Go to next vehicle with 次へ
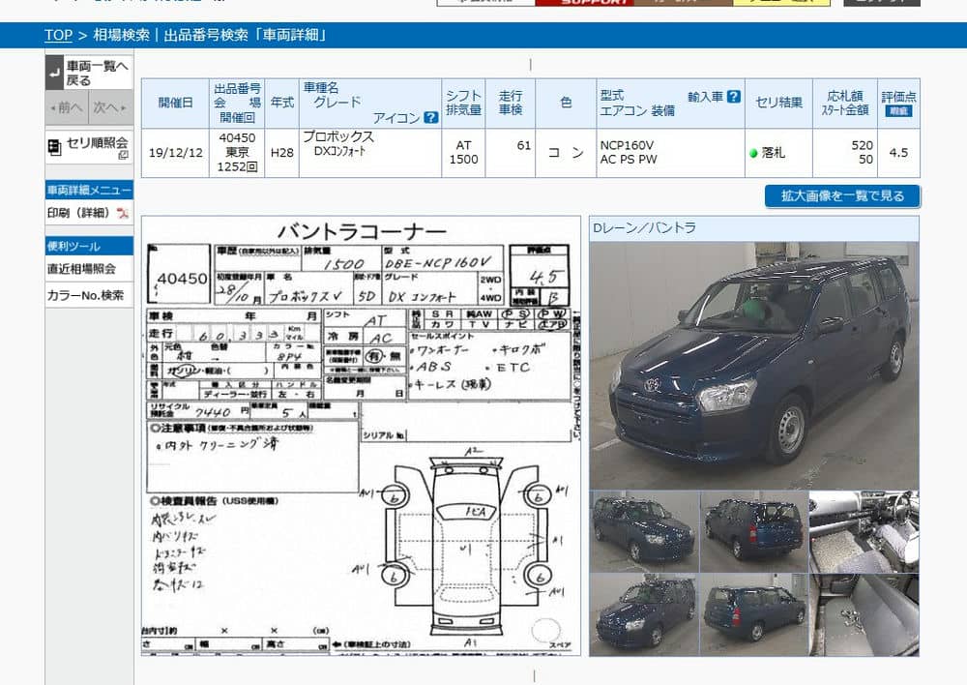This screenshot has width=967, height=685. [110, 107]
